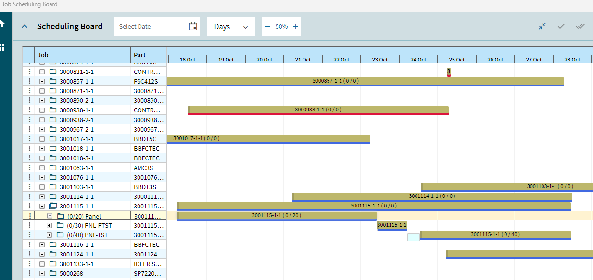593x280 pixels.
Task: Open the Days time-scale dropdown
Action: pyautogui.click(x=230, y=26)
